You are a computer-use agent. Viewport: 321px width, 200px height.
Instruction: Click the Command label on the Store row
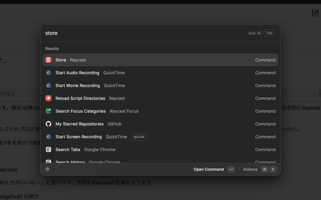(x=265, y=60)
